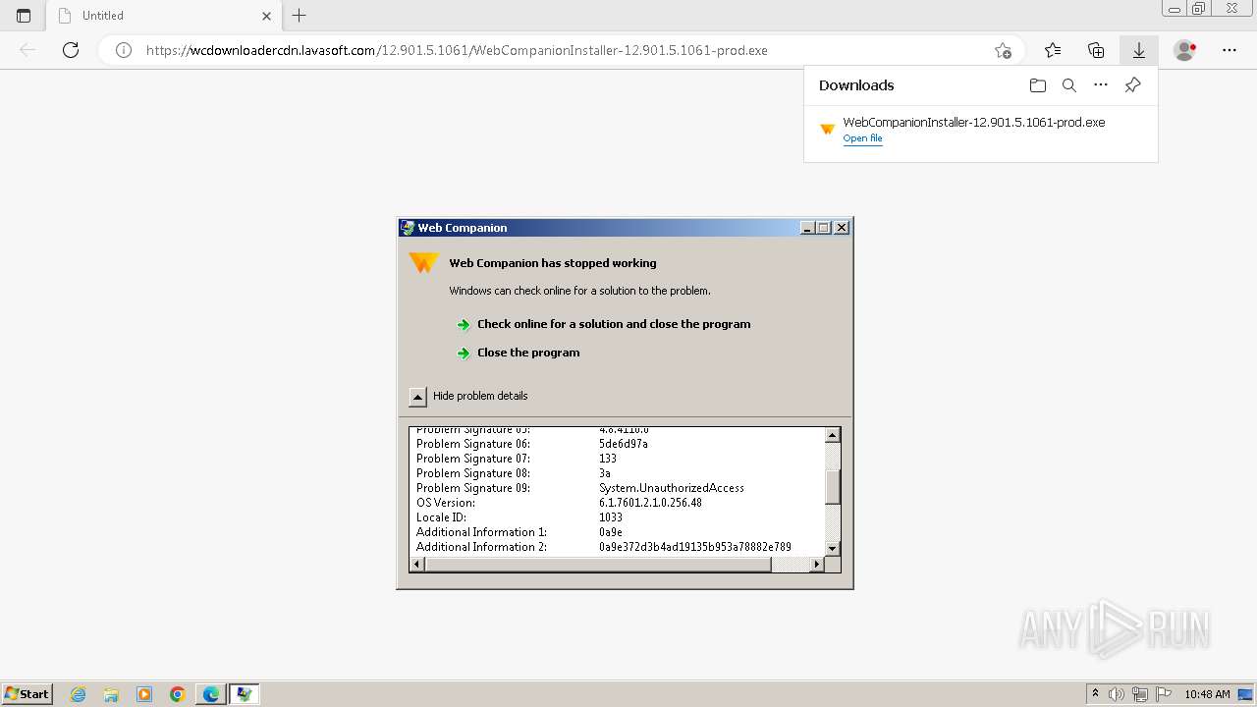The height and width of the screenshot is (707, 1257).
Task: Pin the Downloads panel
Action: pos(1132,85)
